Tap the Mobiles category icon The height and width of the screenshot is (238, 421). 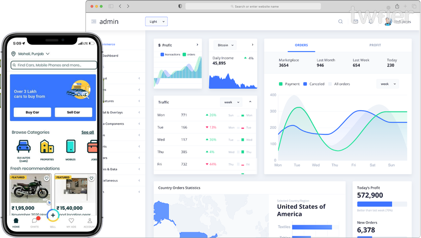tap(70, 147)
